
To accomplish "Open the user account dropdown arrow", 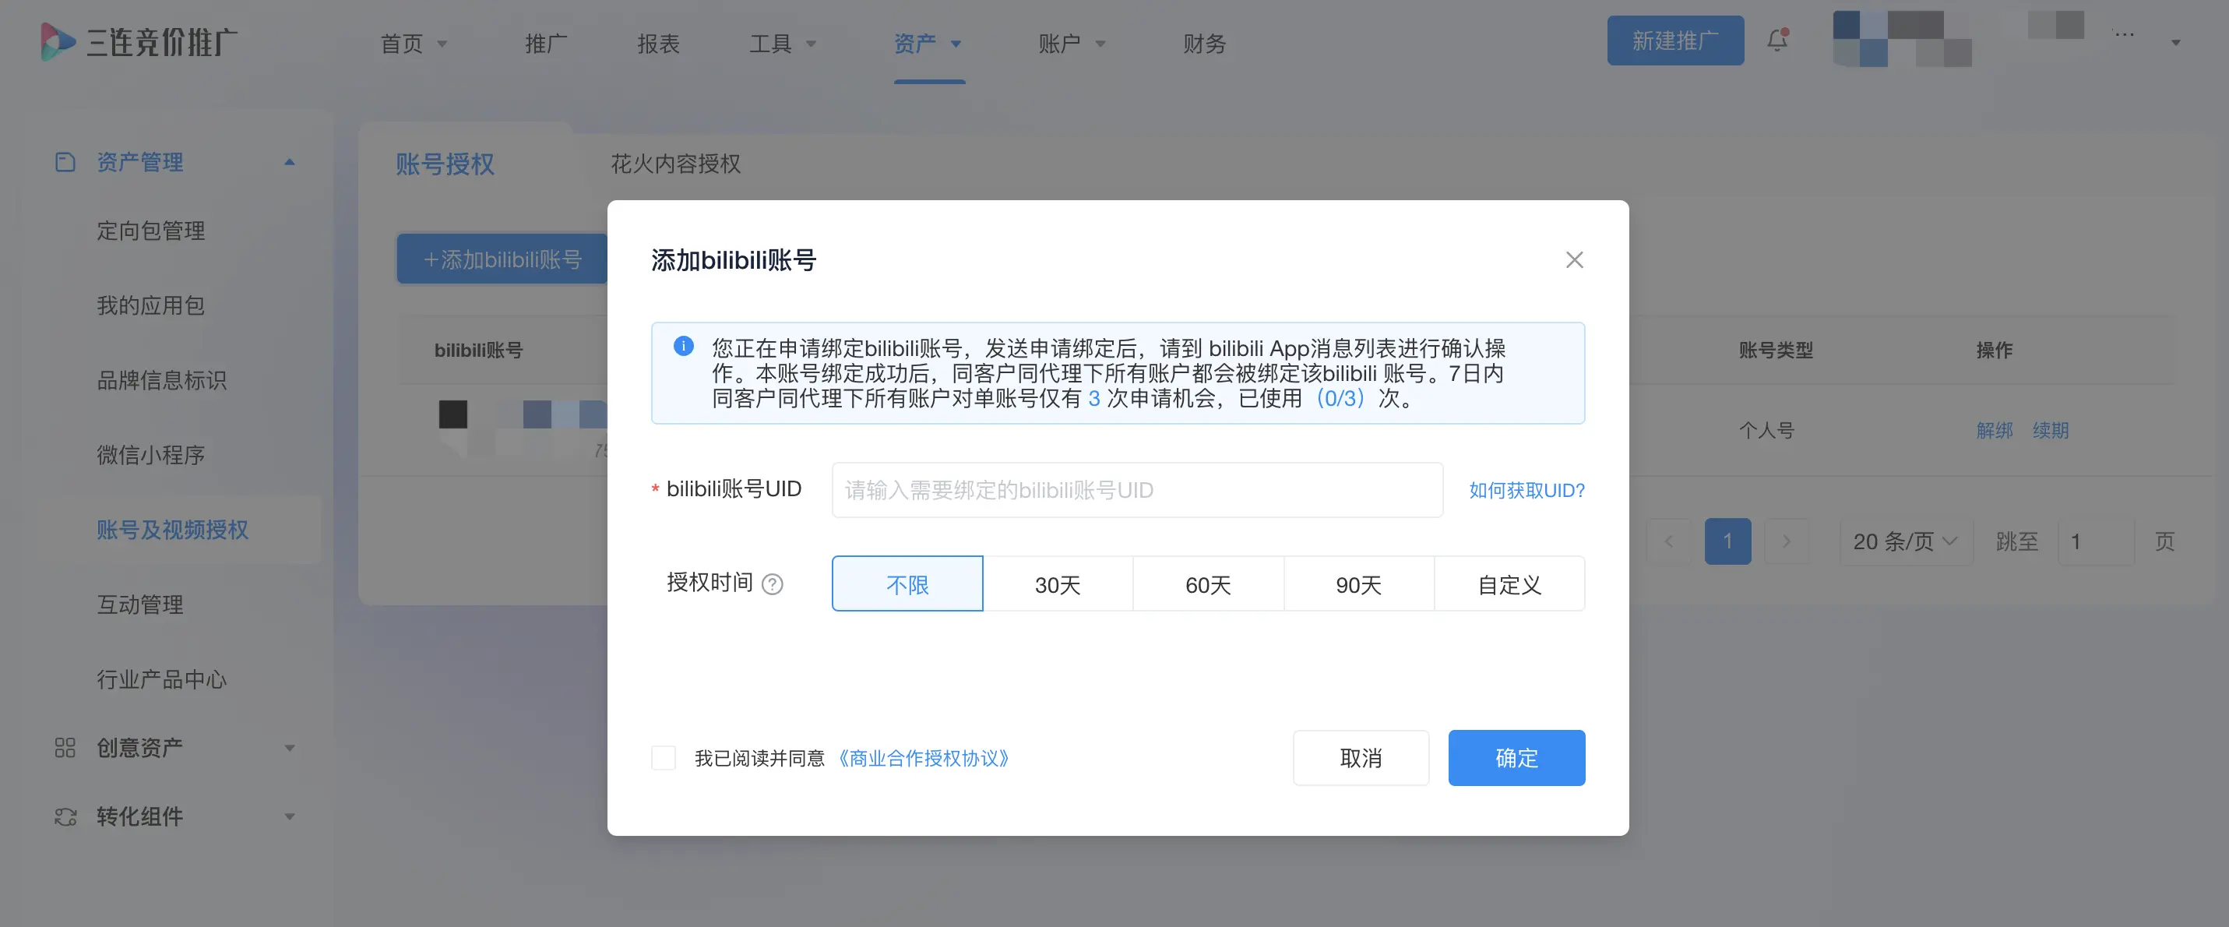I will coord(2175,42).
